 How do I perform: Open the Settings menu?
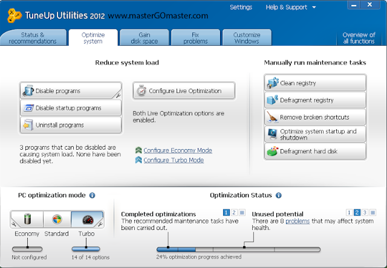click(x=241, y=7)
